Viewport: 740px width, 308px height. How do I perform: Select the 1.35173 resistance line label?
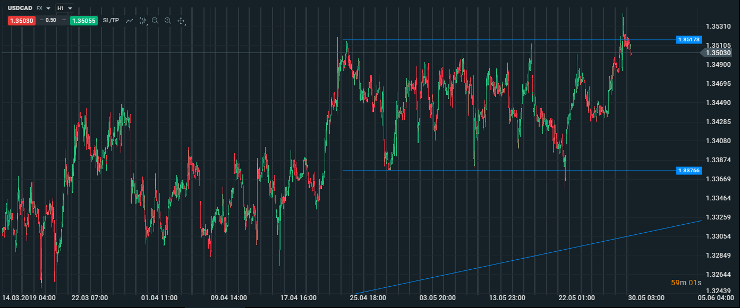(690, 40)
